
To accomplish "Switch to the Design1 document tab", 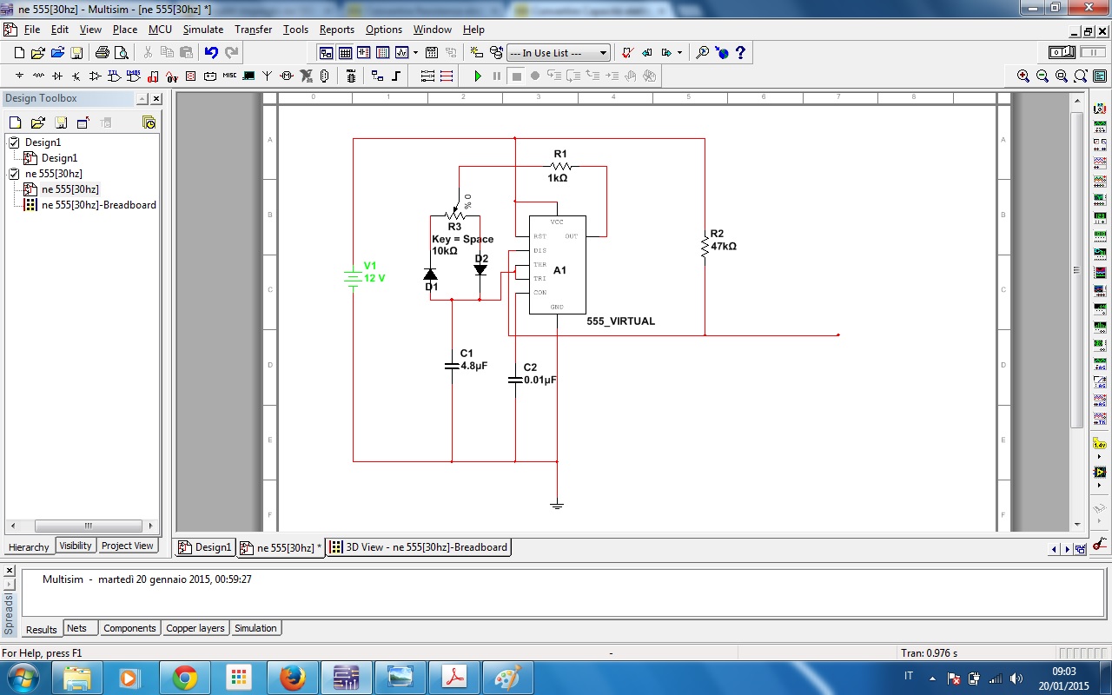I will pos(206,547).
